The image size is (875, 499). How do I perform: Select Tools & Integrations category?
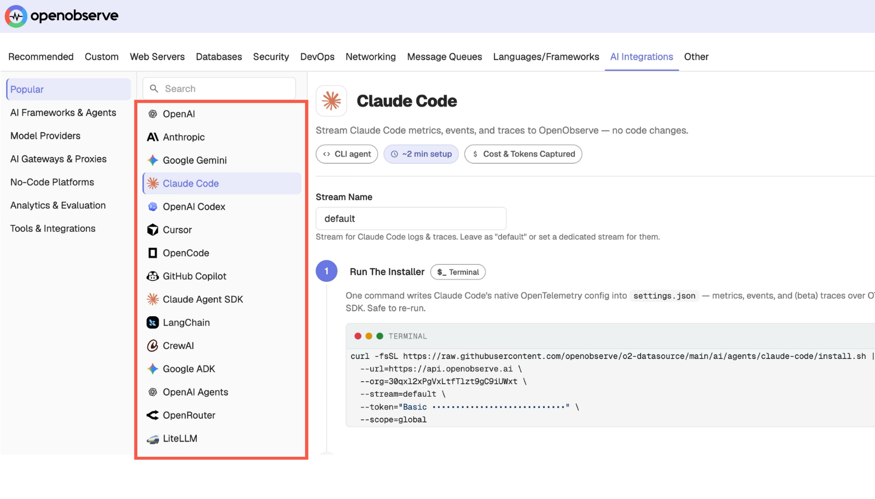tap(53, 229)
